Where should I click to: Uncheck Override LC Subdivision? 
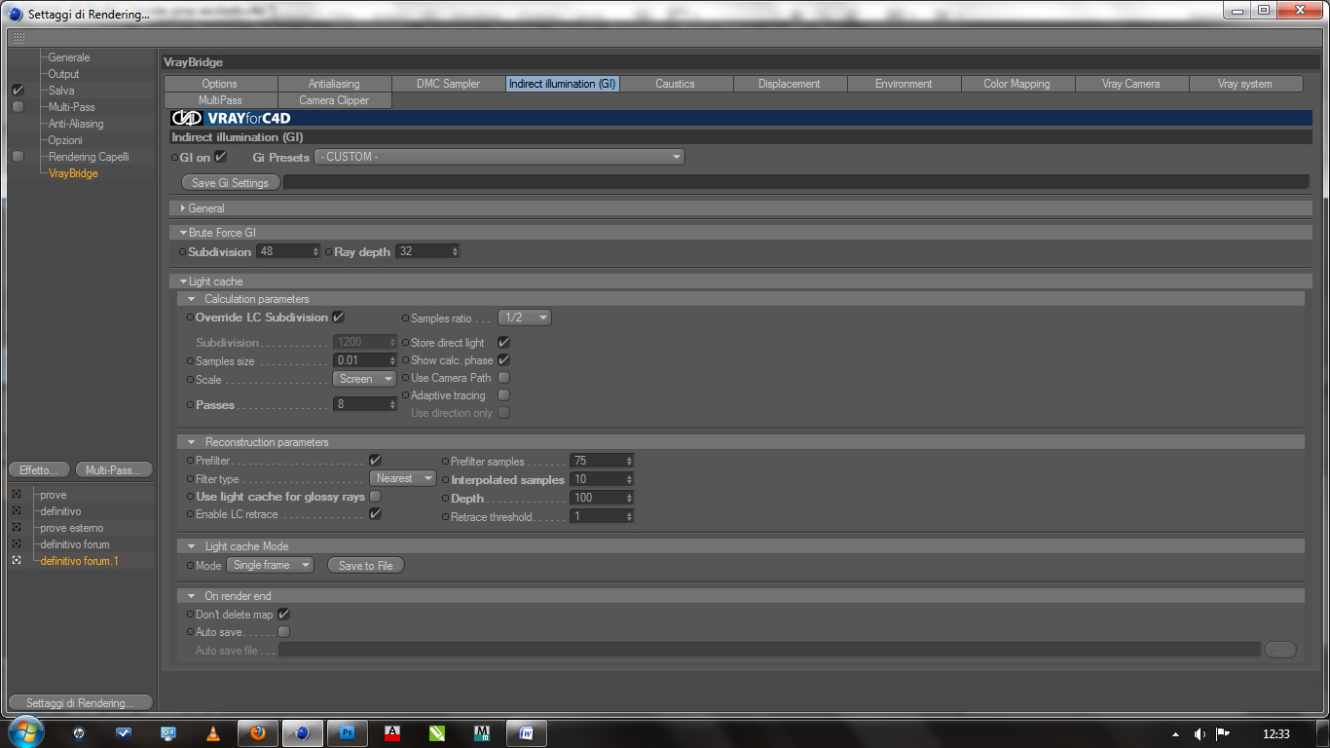(x=338, y=317)
